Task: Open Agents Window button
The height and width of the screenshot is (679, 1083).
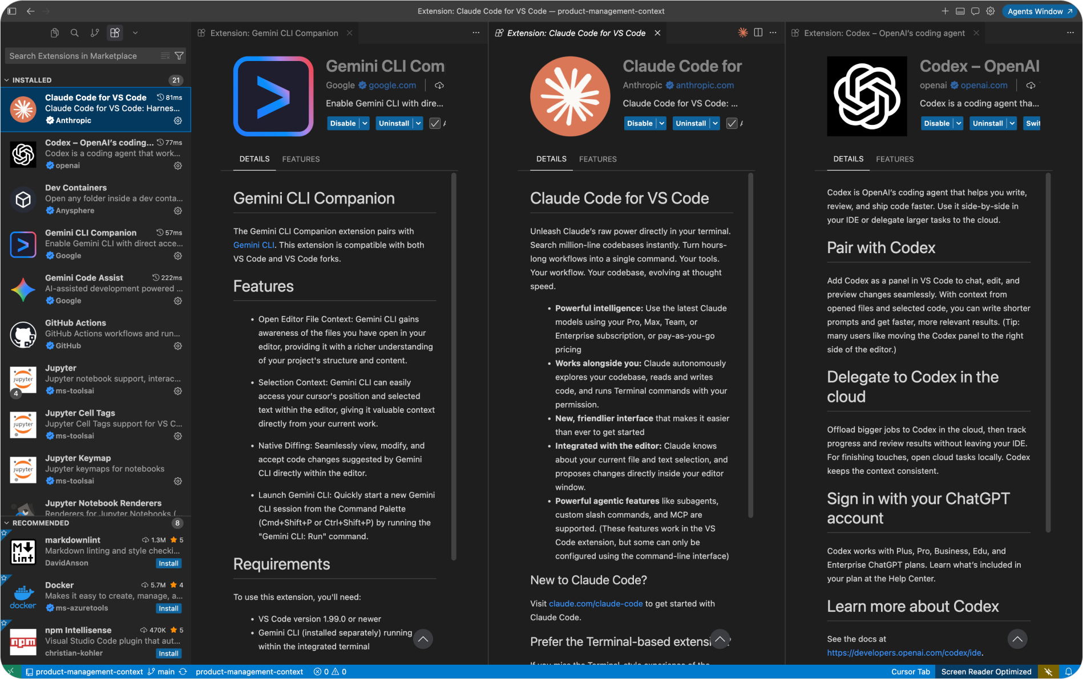Action: coord(1039,11)
